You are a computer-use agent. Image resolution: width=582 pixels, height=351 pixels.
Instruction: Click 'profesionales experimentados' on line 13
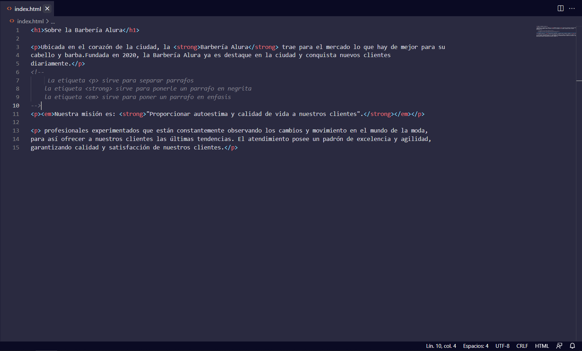tap(92, 131)
